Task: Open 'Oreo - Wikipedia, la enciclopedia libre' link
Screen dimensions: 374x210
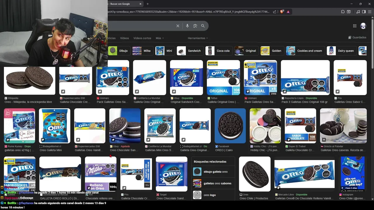Action: click(28, 102)
